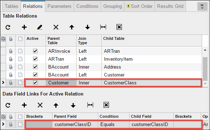Viewport: 210px width, 130px height.
Task: Click the ARTran child table cell
Action: [152, 51]
